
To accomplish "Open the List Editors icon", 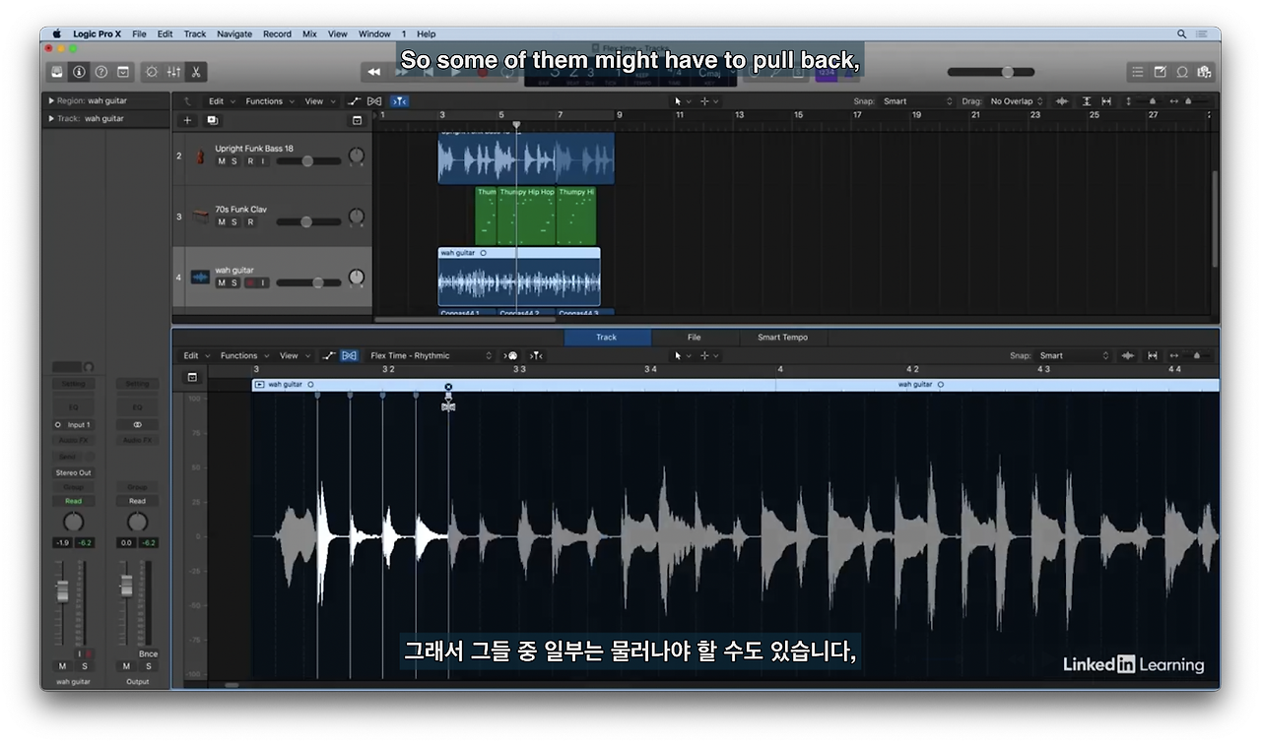I will (x=1138, y=72).
